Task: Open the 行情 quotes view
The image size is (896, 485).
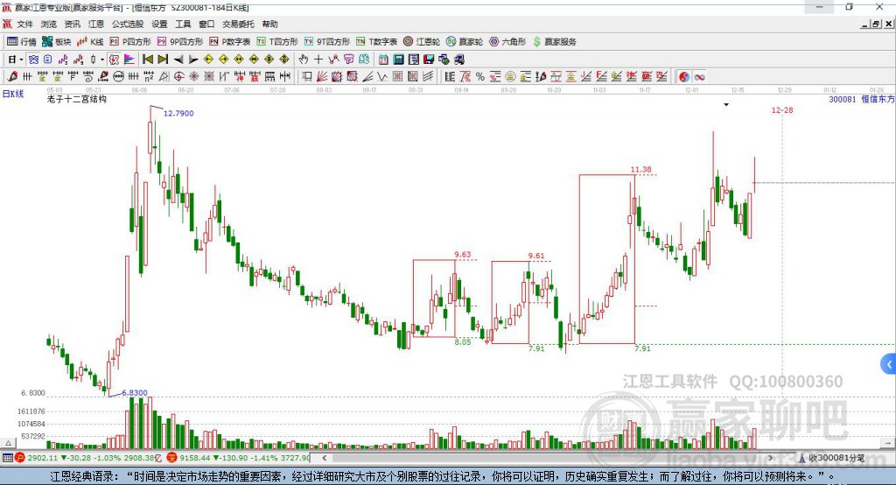Action: [22, 42]
